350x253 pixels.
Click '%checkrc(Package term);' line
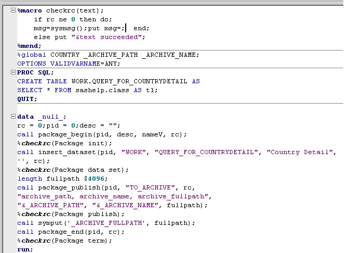[65, 241]
